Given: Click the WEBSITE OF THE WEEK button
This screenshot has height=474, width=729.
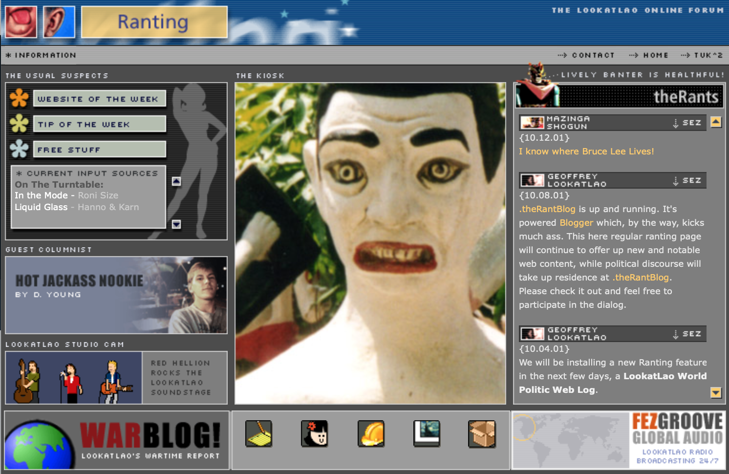Looking at the screenshot, I should [x=100, y=99].
